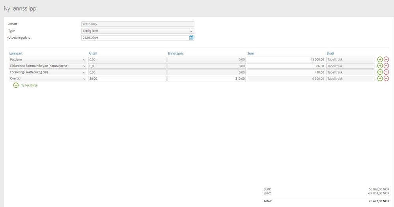Click the Sum field showing 366,00

286,66
